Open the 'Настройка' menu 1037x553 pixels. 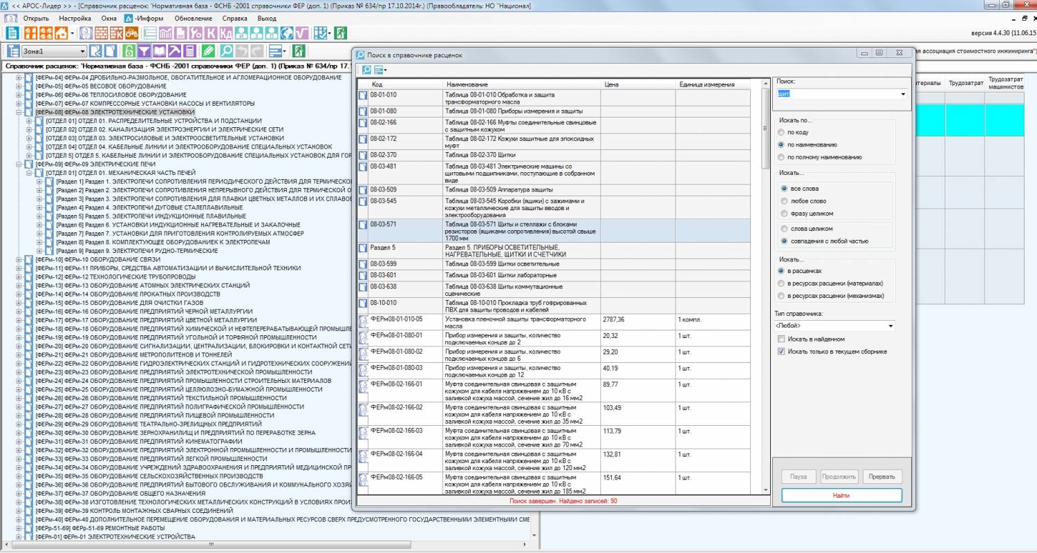click(75, 18)
